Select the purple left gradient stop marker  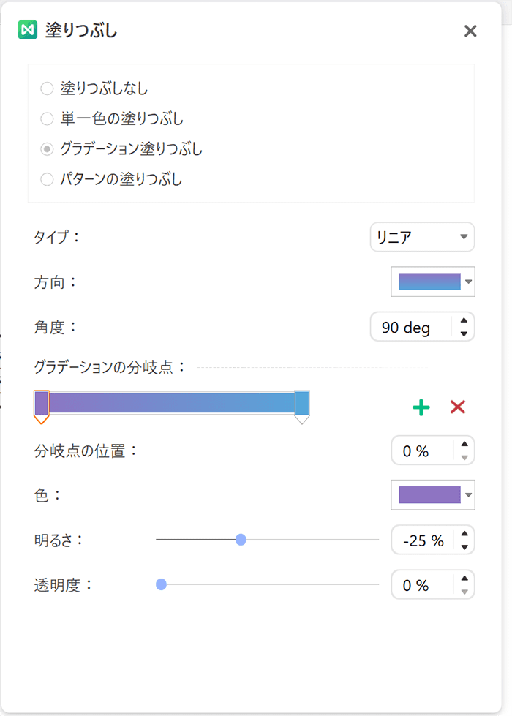tap(41, 407)
